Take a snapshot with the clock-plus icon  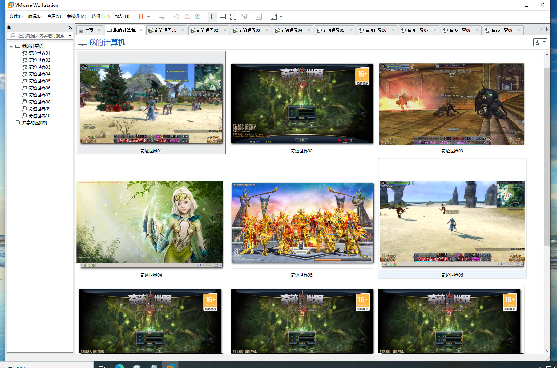tap(176, 17)
